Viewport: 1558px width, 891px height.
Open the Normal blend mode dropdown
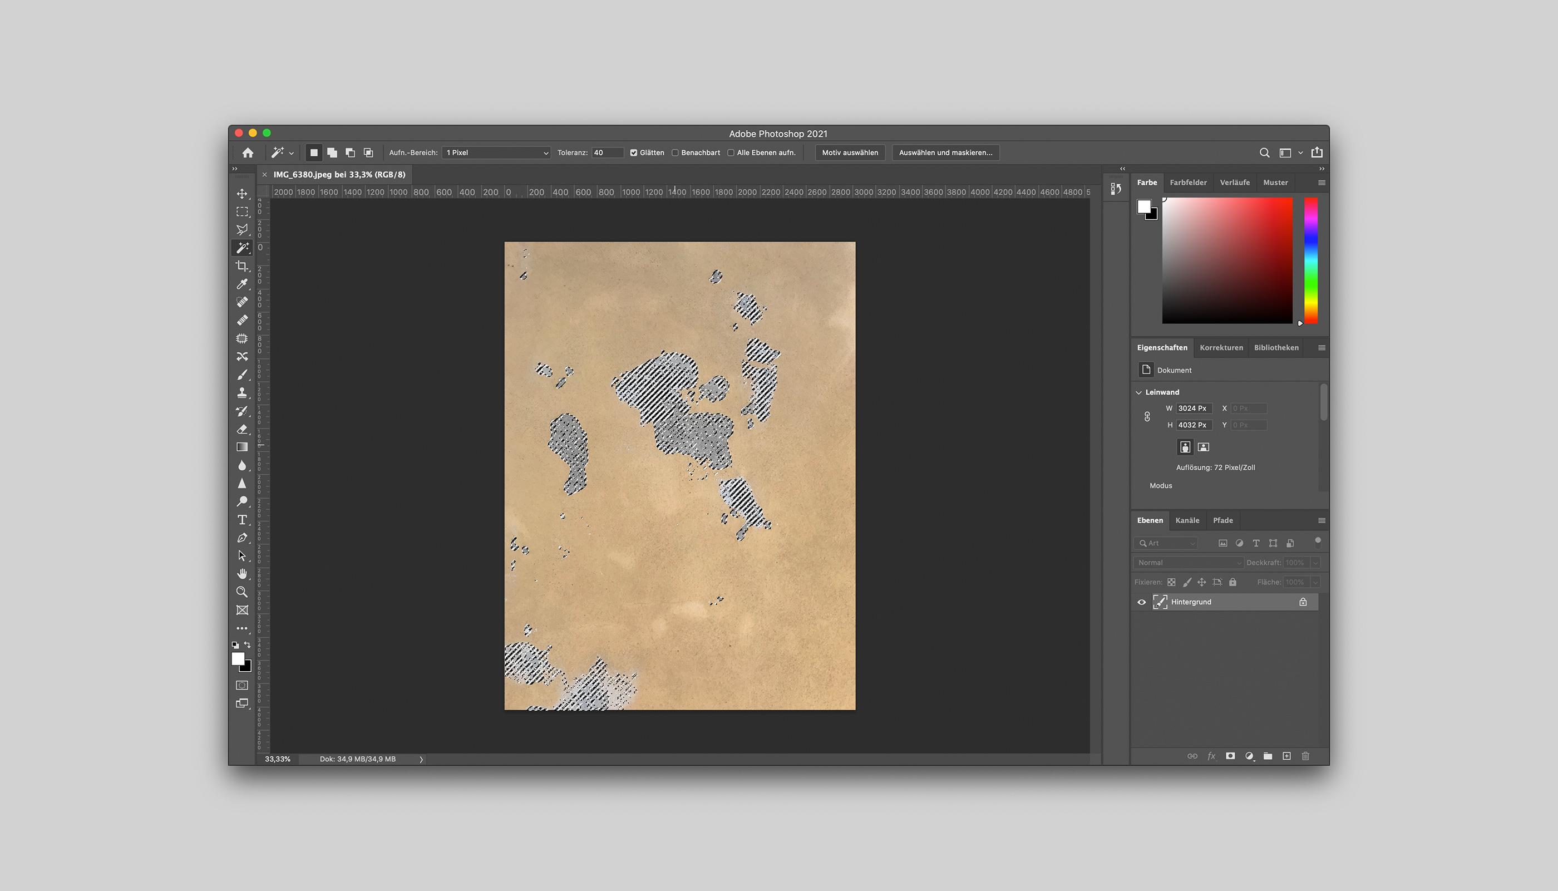[x=1188, y=563]
